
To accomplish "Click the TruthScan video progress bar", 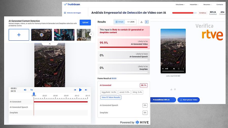I will point(173,71).
